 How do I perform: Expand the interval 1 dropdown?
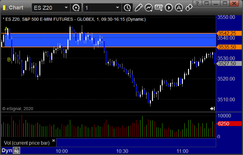(x=118, y=8)
